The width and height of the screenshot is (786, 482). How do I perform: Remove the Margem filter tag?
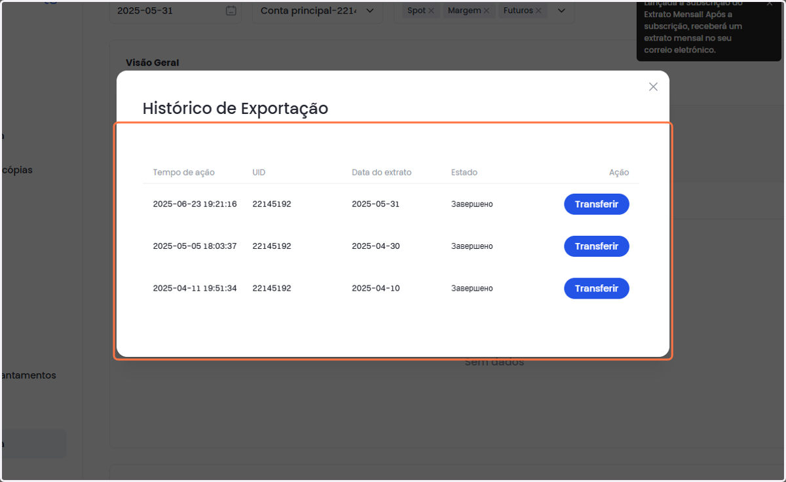pos(486,11)
